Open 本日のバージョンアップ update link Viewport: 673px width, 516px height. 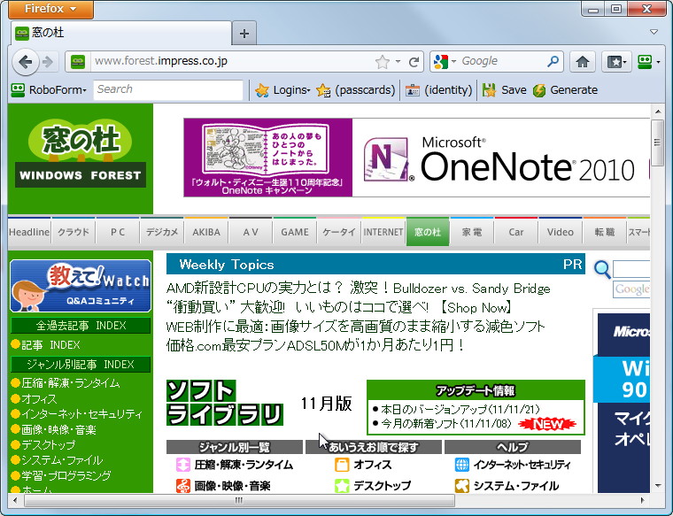point(460,409)
